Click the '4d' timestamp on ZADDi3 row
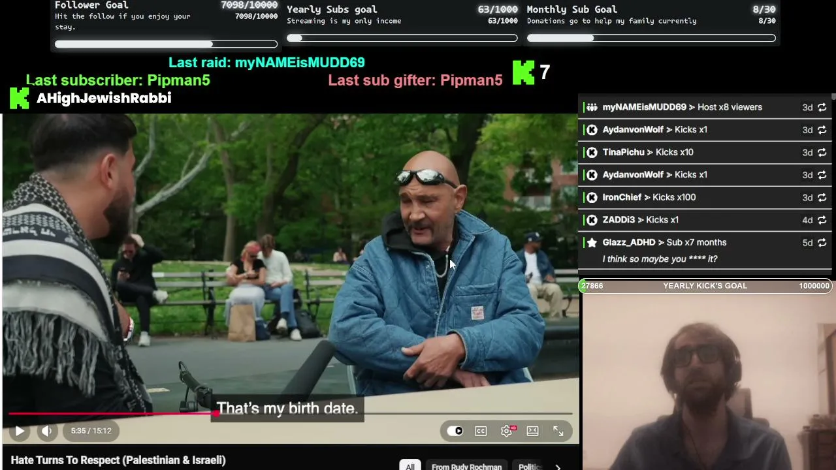The height and width of the screenshot is (470, 836). [807, 220]
